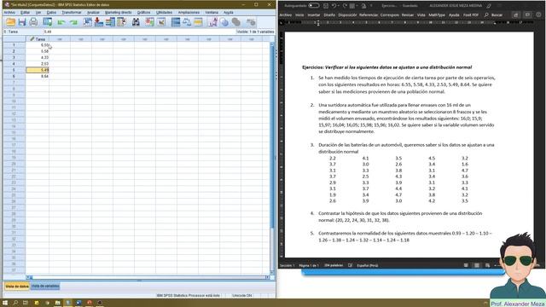The height and width of the screenshot is (307, 546).
Task: Select cell with value 5.58 in row 2
Action: click(38, 51)
